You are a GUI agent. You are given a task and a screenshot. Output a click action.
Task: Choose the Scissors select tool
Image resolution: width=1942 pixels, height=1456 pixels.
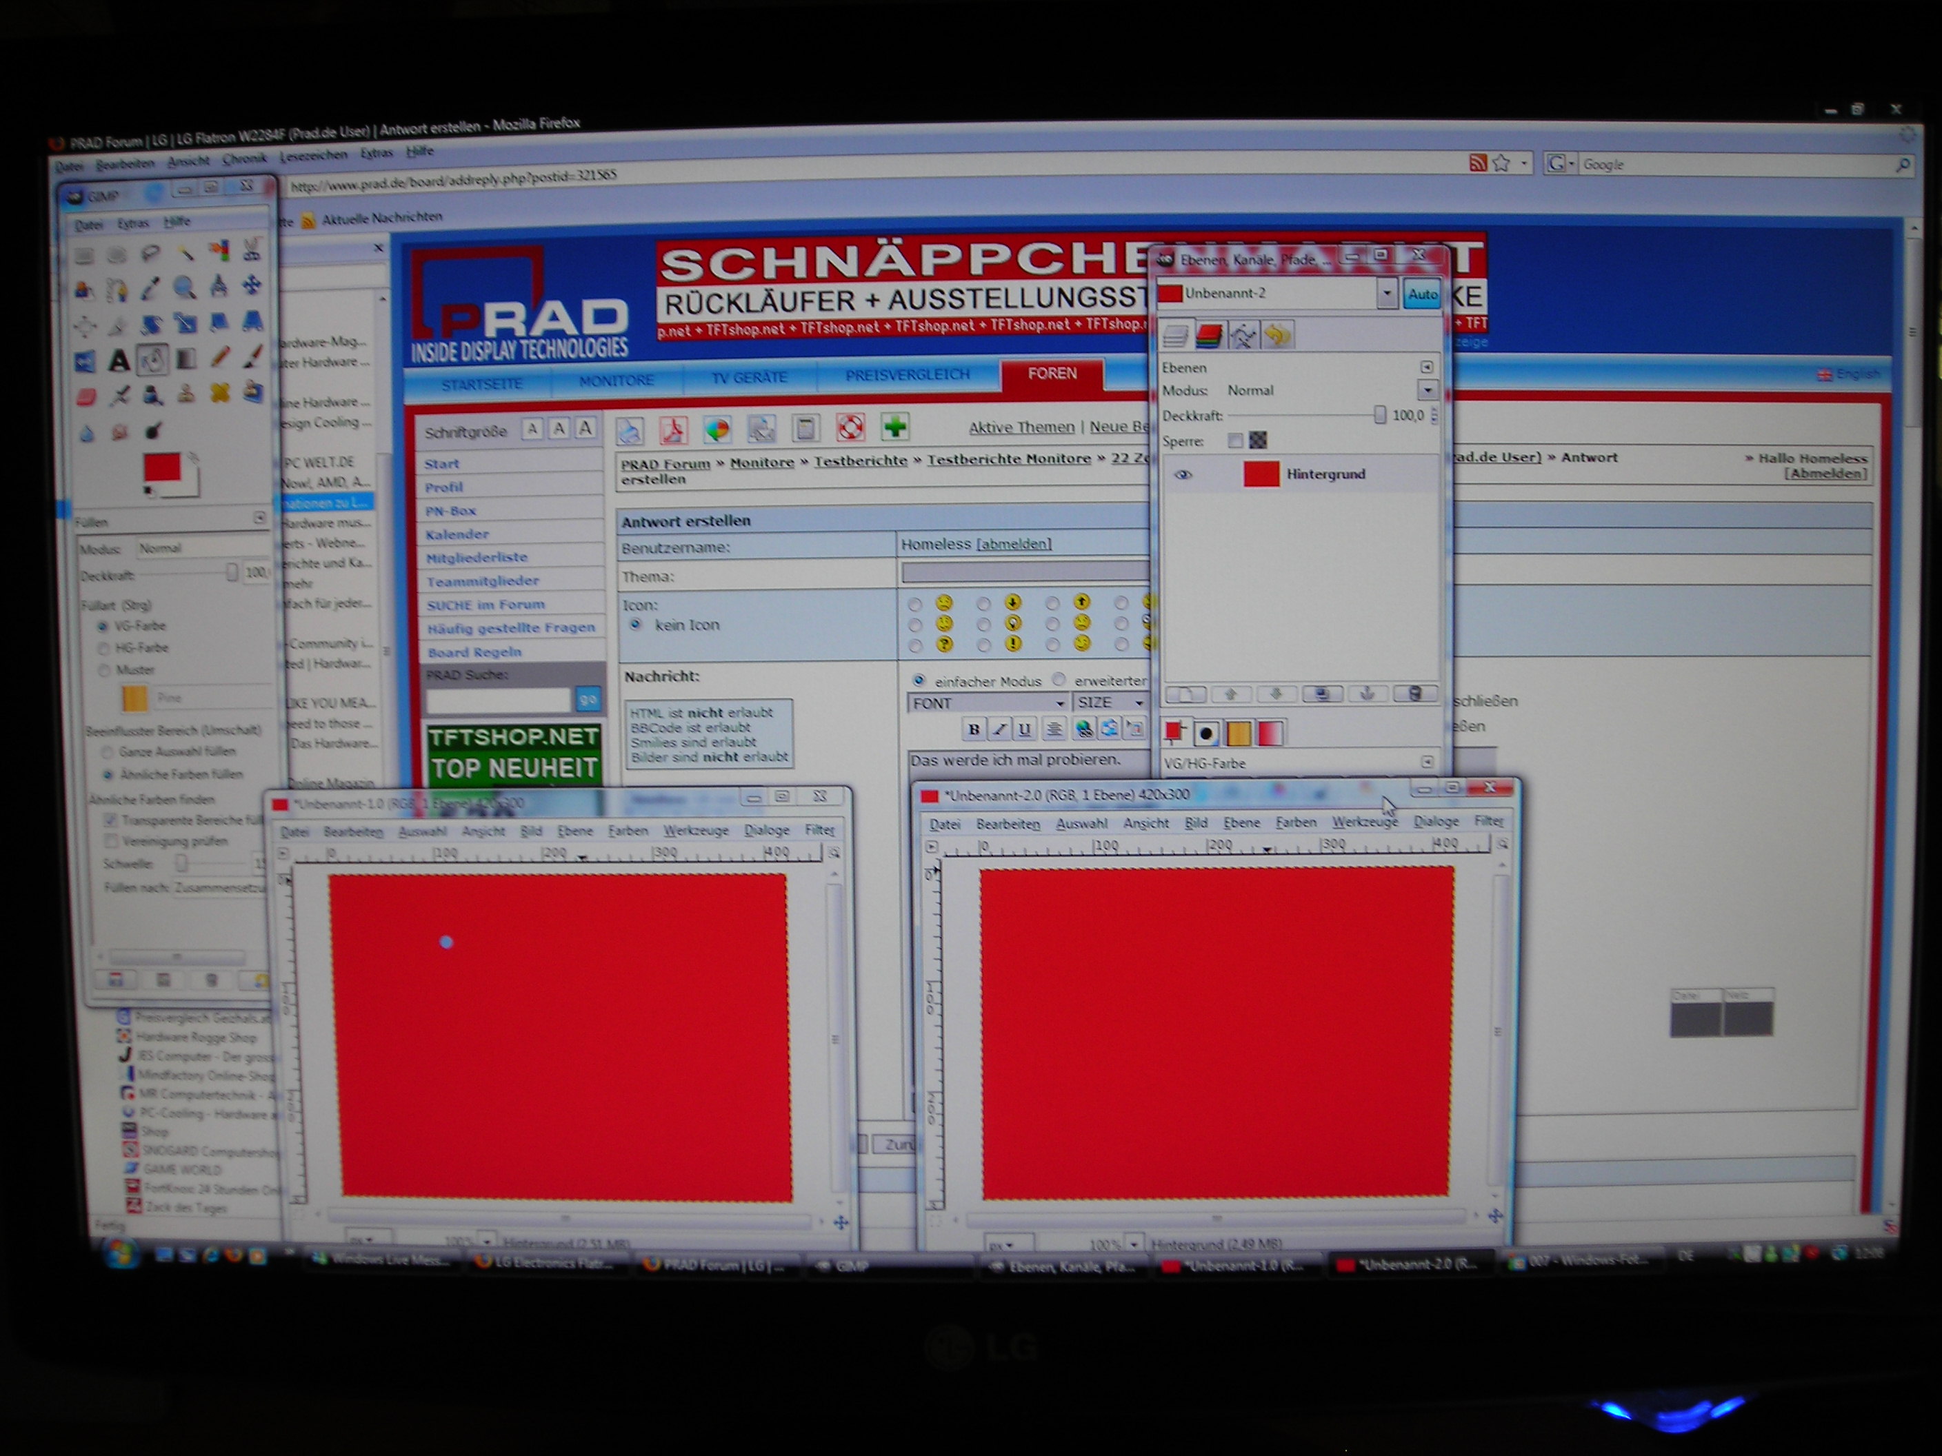(252, 252)
